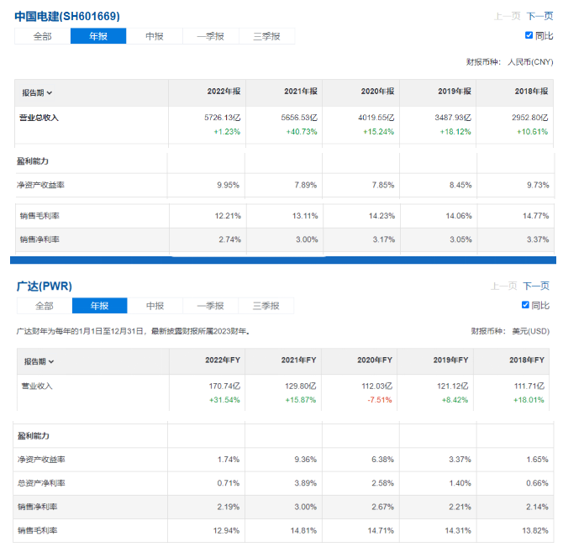The width and height of the screenshot is (563, 547).
Task: Click 财报币种 人民币(CNY) label
Action: (510, 61)
